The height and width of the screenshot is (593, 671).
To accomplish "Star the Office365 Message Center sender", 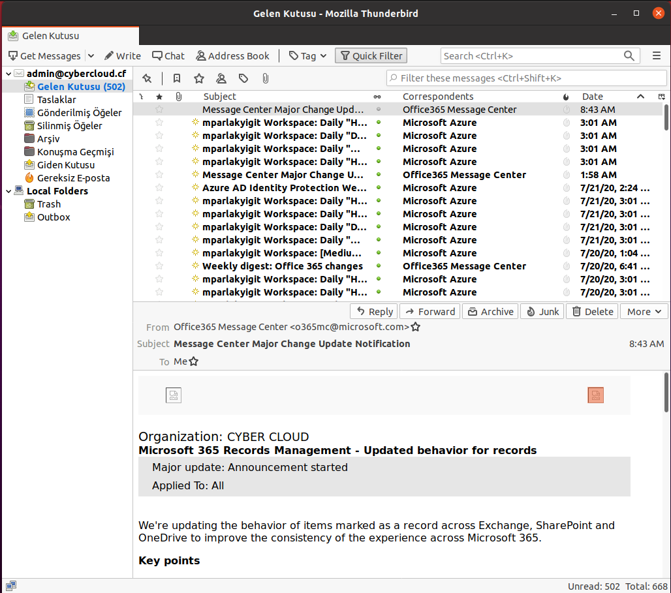I will click(x=416, y=327).
